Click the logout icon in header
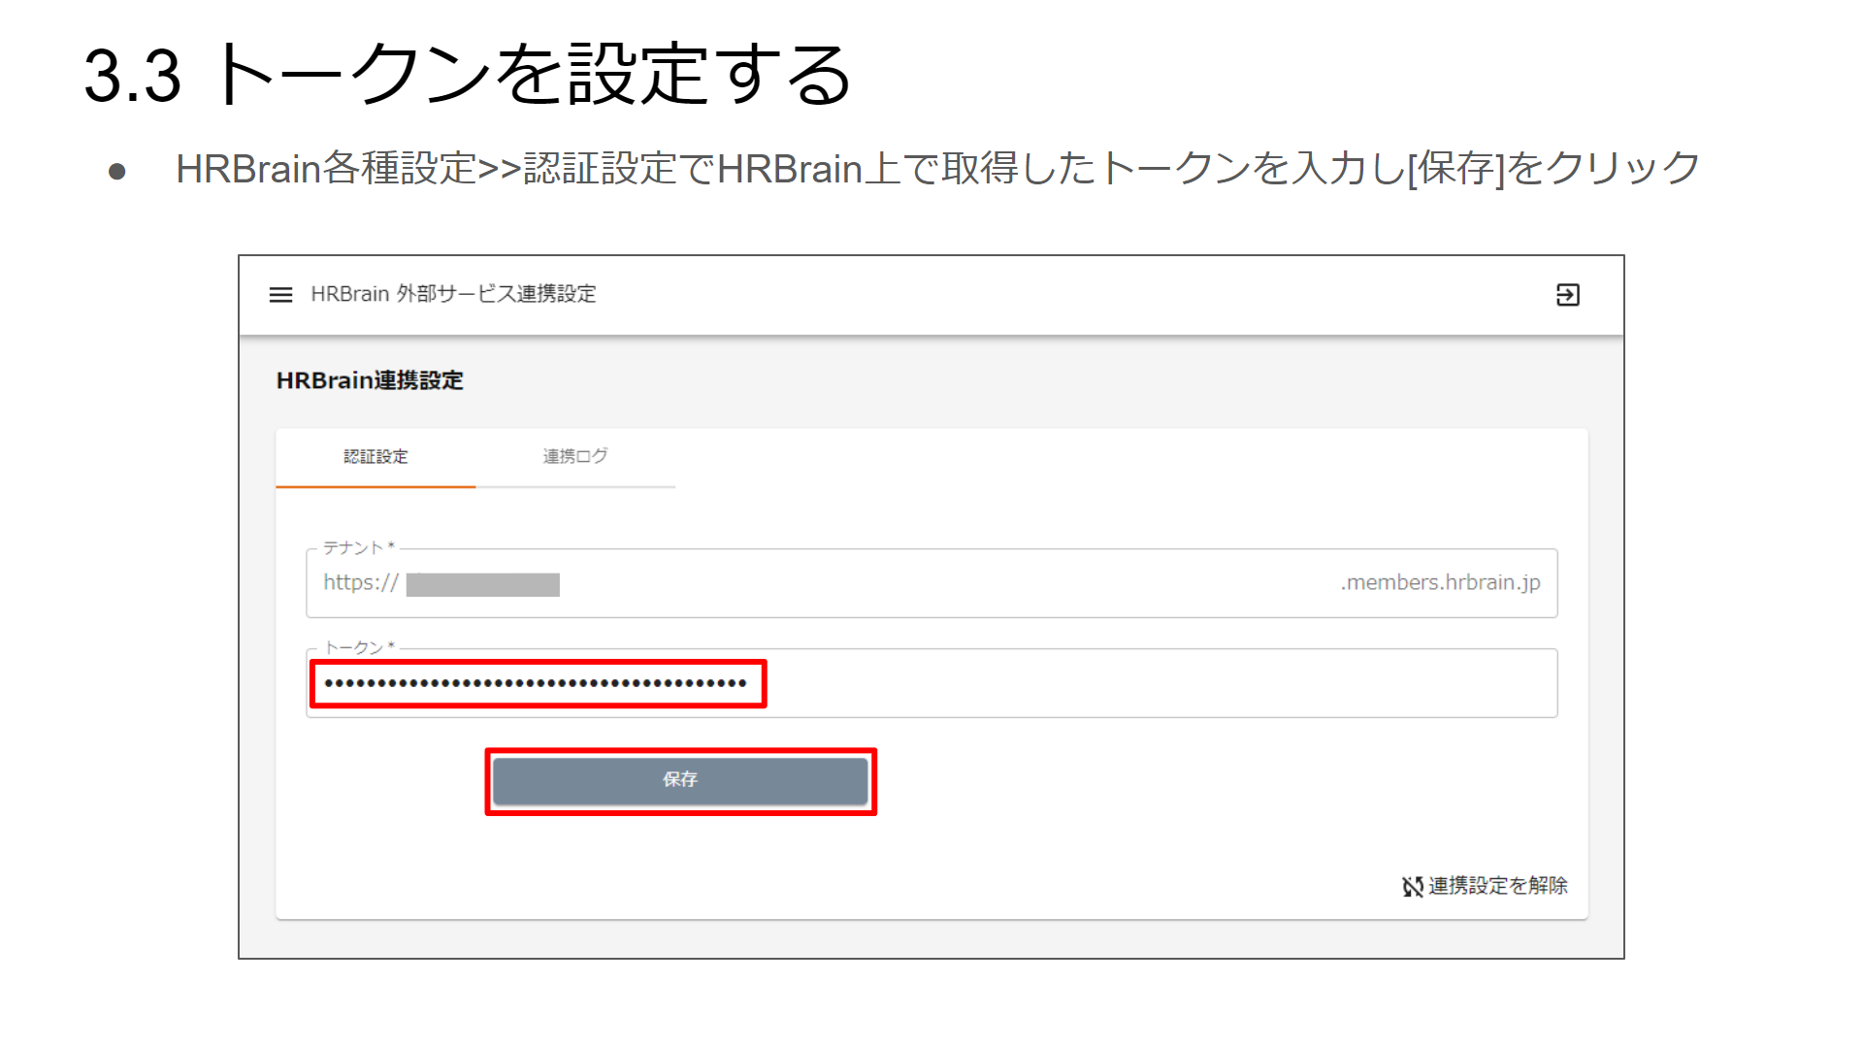Viewport: 1863px width, 1048px height. [x=1567, y=294]
